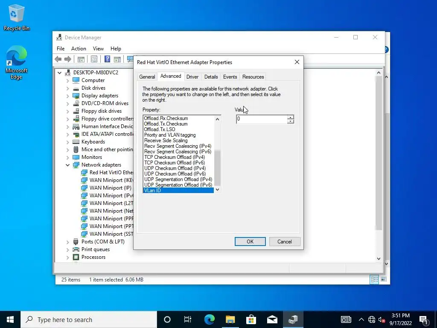Screen dimensions: 437x328
Task: Select WAN Miniport (IP) adapter
Action: tap(111, 188)
